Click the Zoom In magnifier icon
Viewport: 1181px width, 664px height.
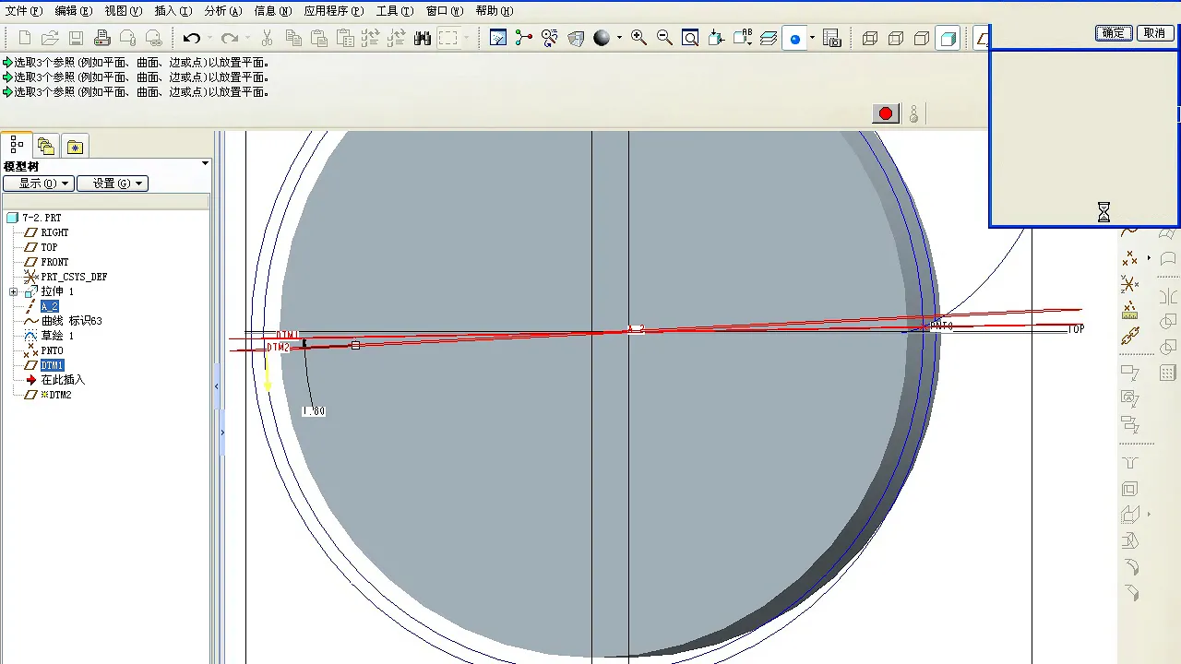click(638, 38)
